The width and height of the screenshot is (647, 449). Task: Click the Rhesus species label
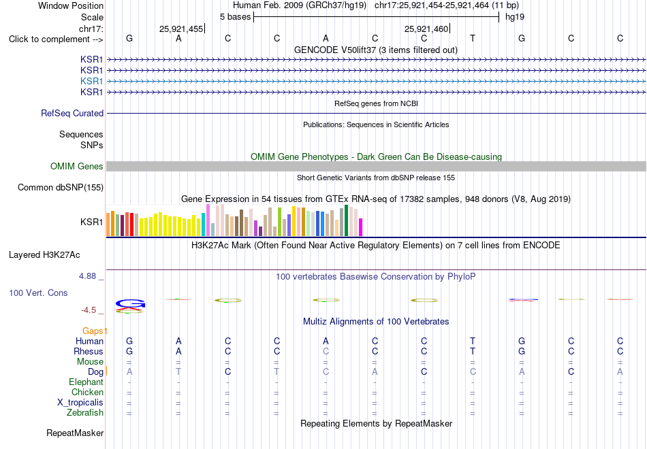[89, 351]
